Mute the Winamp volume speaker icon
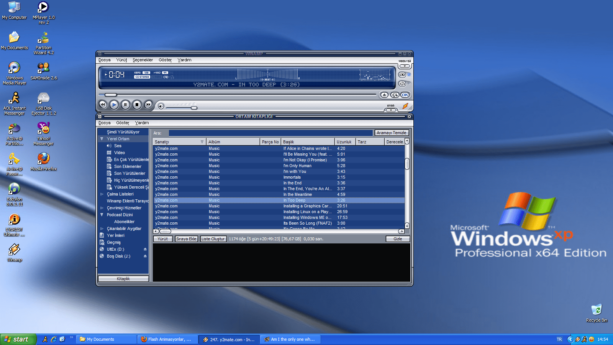 point(161,106)
